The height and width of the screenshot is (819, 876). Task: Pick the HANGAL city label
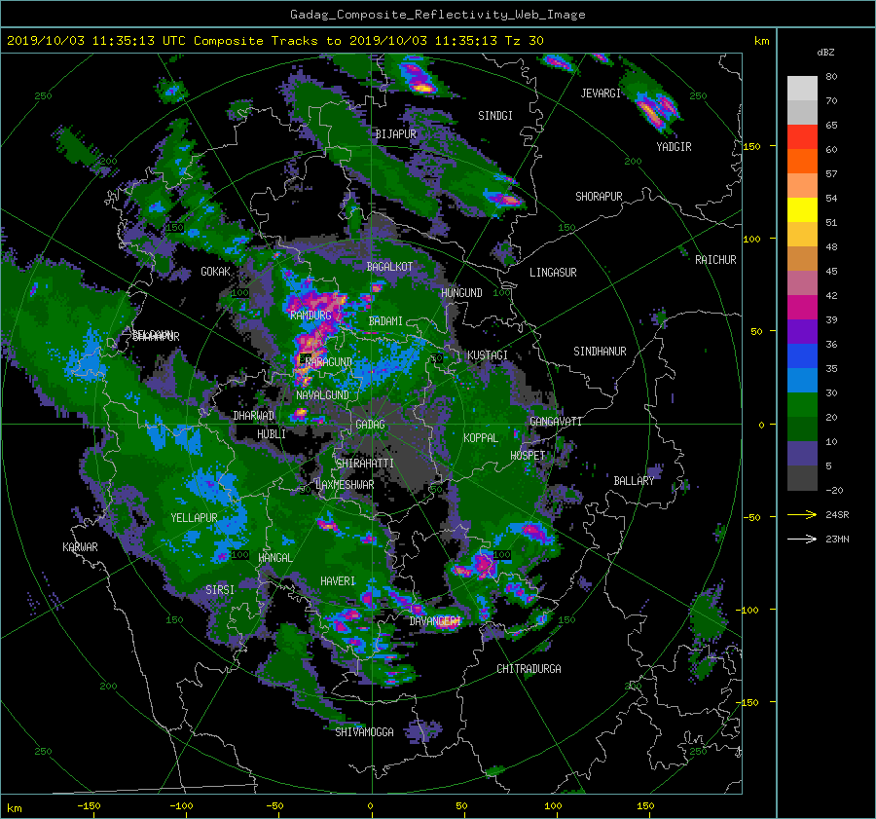(274, 558)
